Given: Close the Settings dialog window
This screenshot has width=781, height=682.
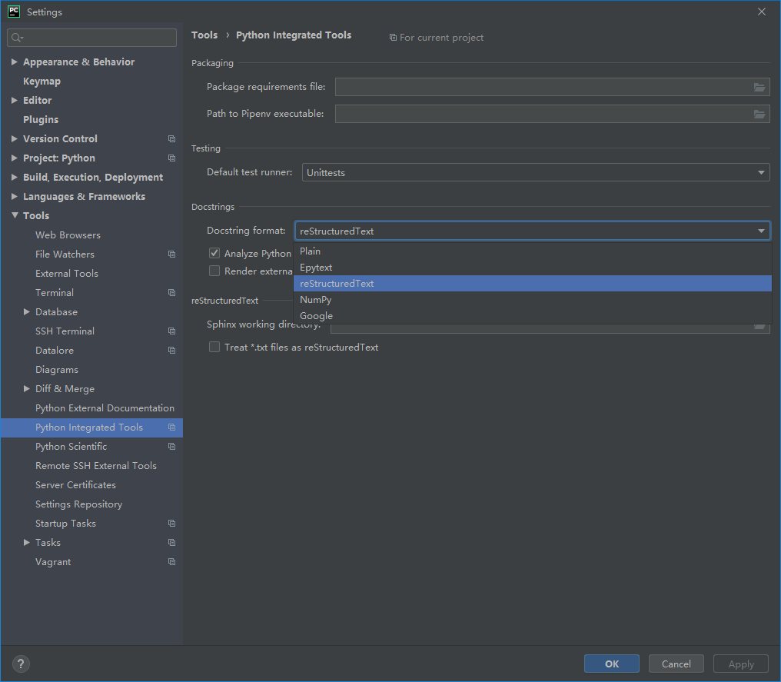Looking at the screenshot, I should pos(762,12).
